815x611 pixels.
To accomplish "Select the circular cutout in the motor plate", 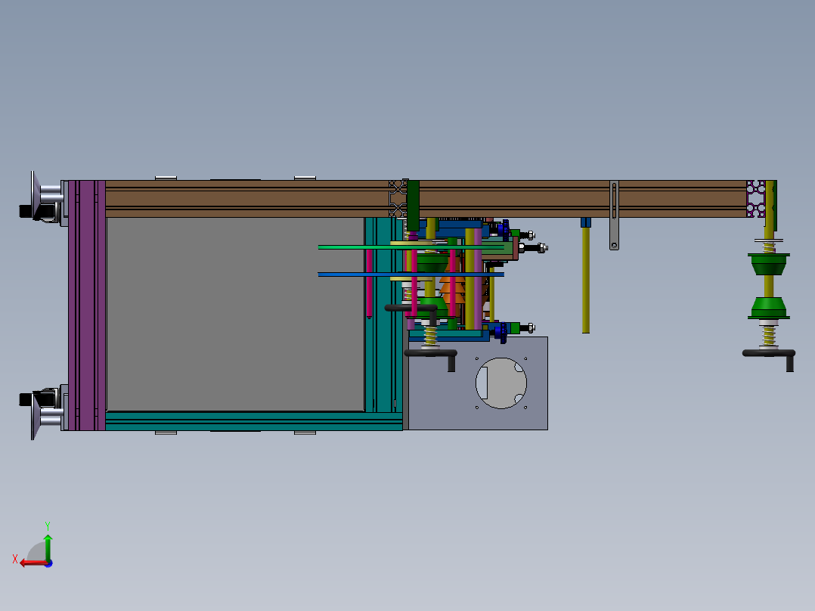I will coord(501,383).
